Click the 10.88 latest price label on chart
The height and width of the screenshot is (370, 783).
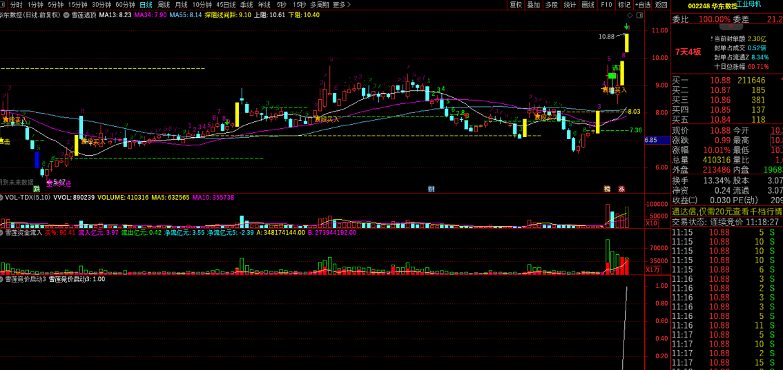tap(607, 37)
